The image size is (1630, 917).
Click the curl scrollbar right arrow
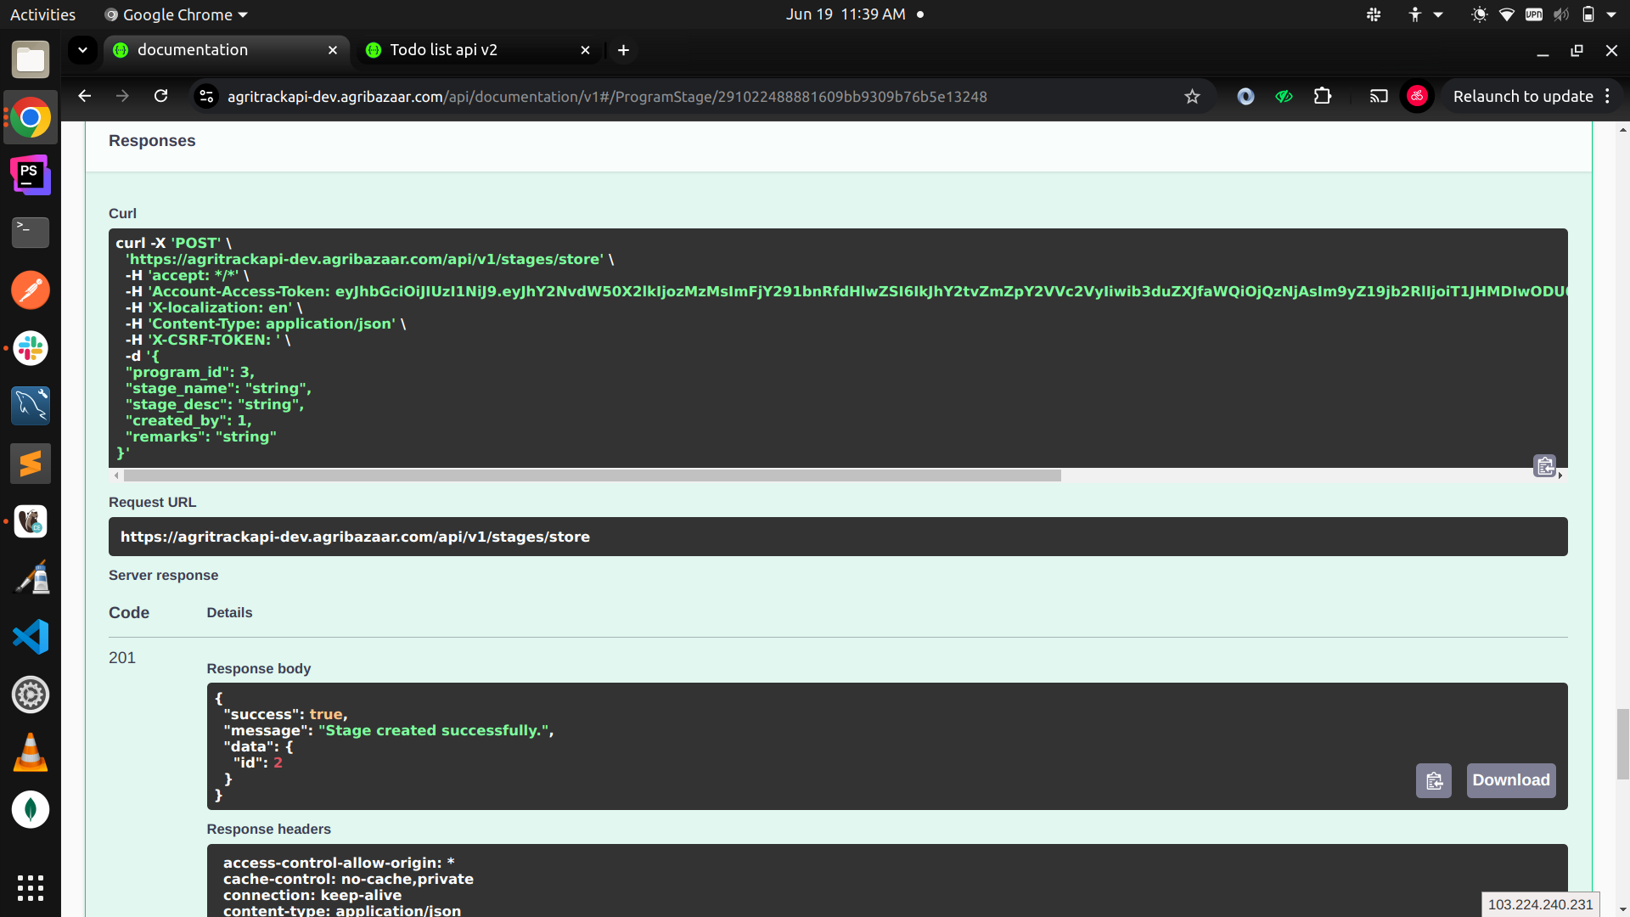pos(1560,475)
